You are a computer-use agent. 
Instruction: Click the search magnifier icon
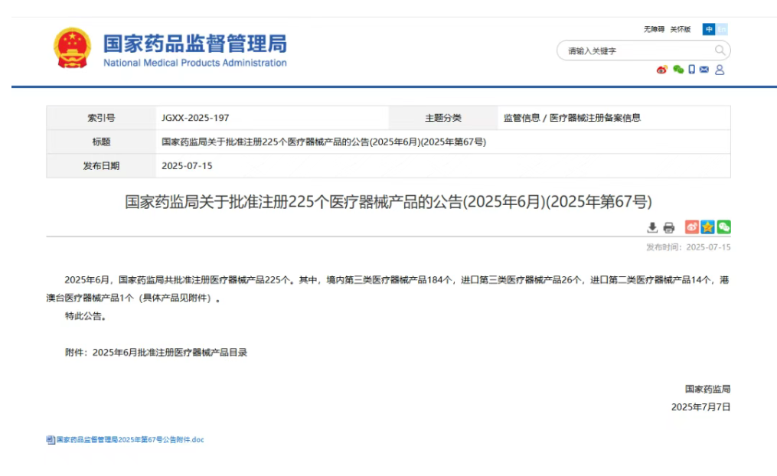point(720,51)
